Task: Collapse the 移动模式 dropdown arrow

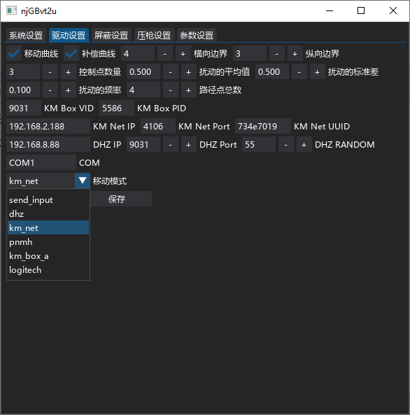Action: point(83,181)
